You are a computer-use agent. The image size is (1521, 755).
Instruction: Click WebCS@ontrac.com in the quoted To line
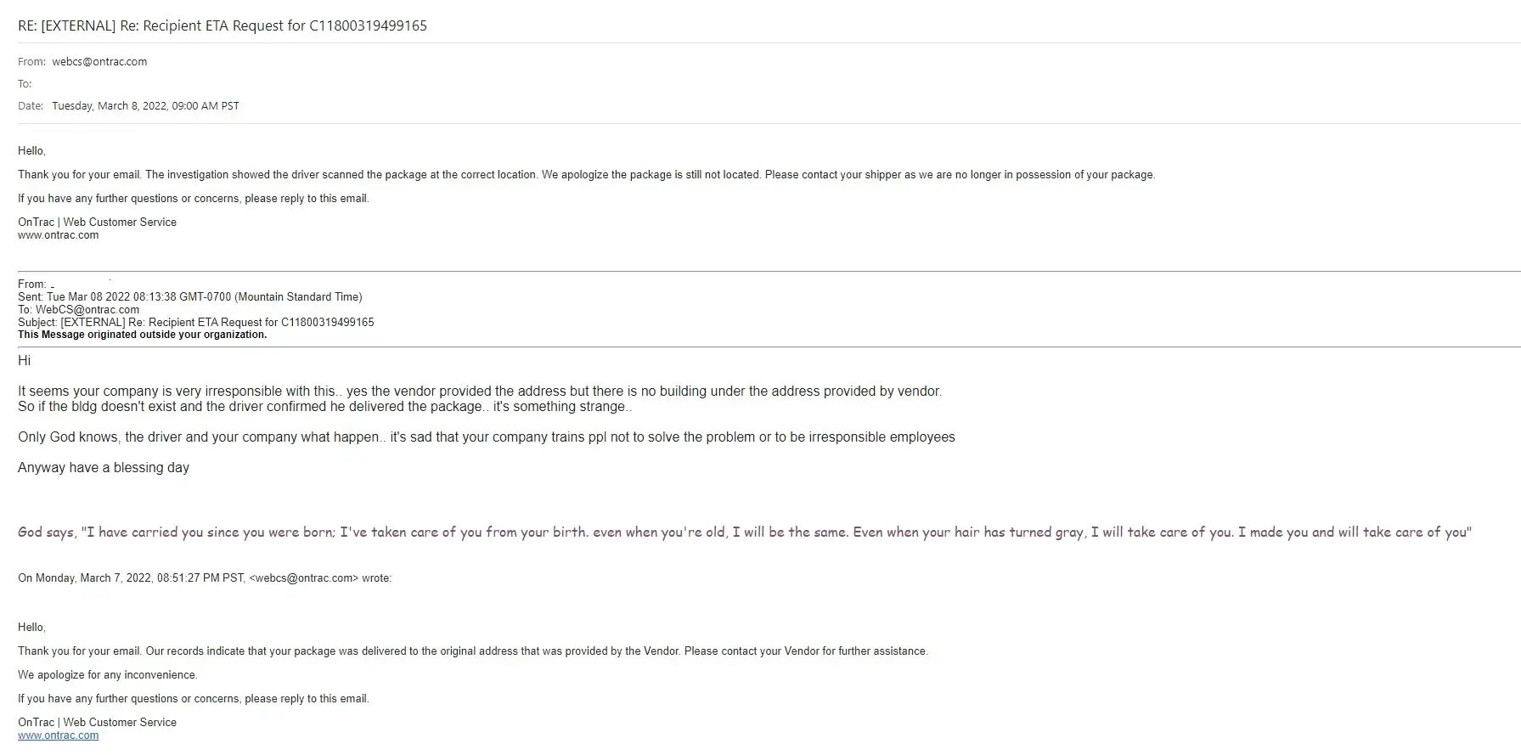[x=87, y=310]
